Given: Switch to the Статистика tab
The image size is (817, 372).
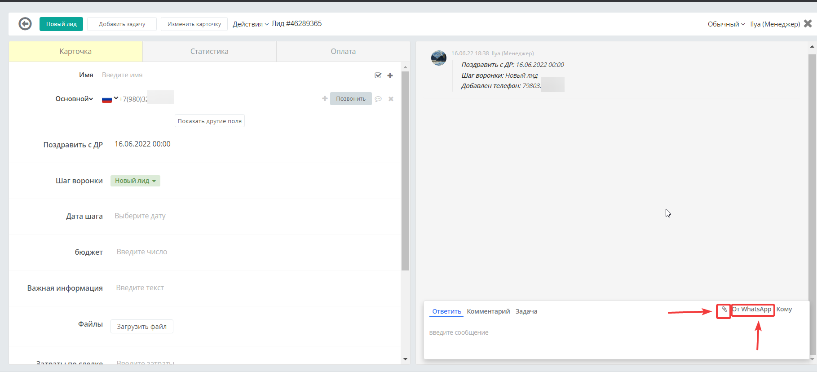Looking at the screenshot, I should [x=209, y=51].
